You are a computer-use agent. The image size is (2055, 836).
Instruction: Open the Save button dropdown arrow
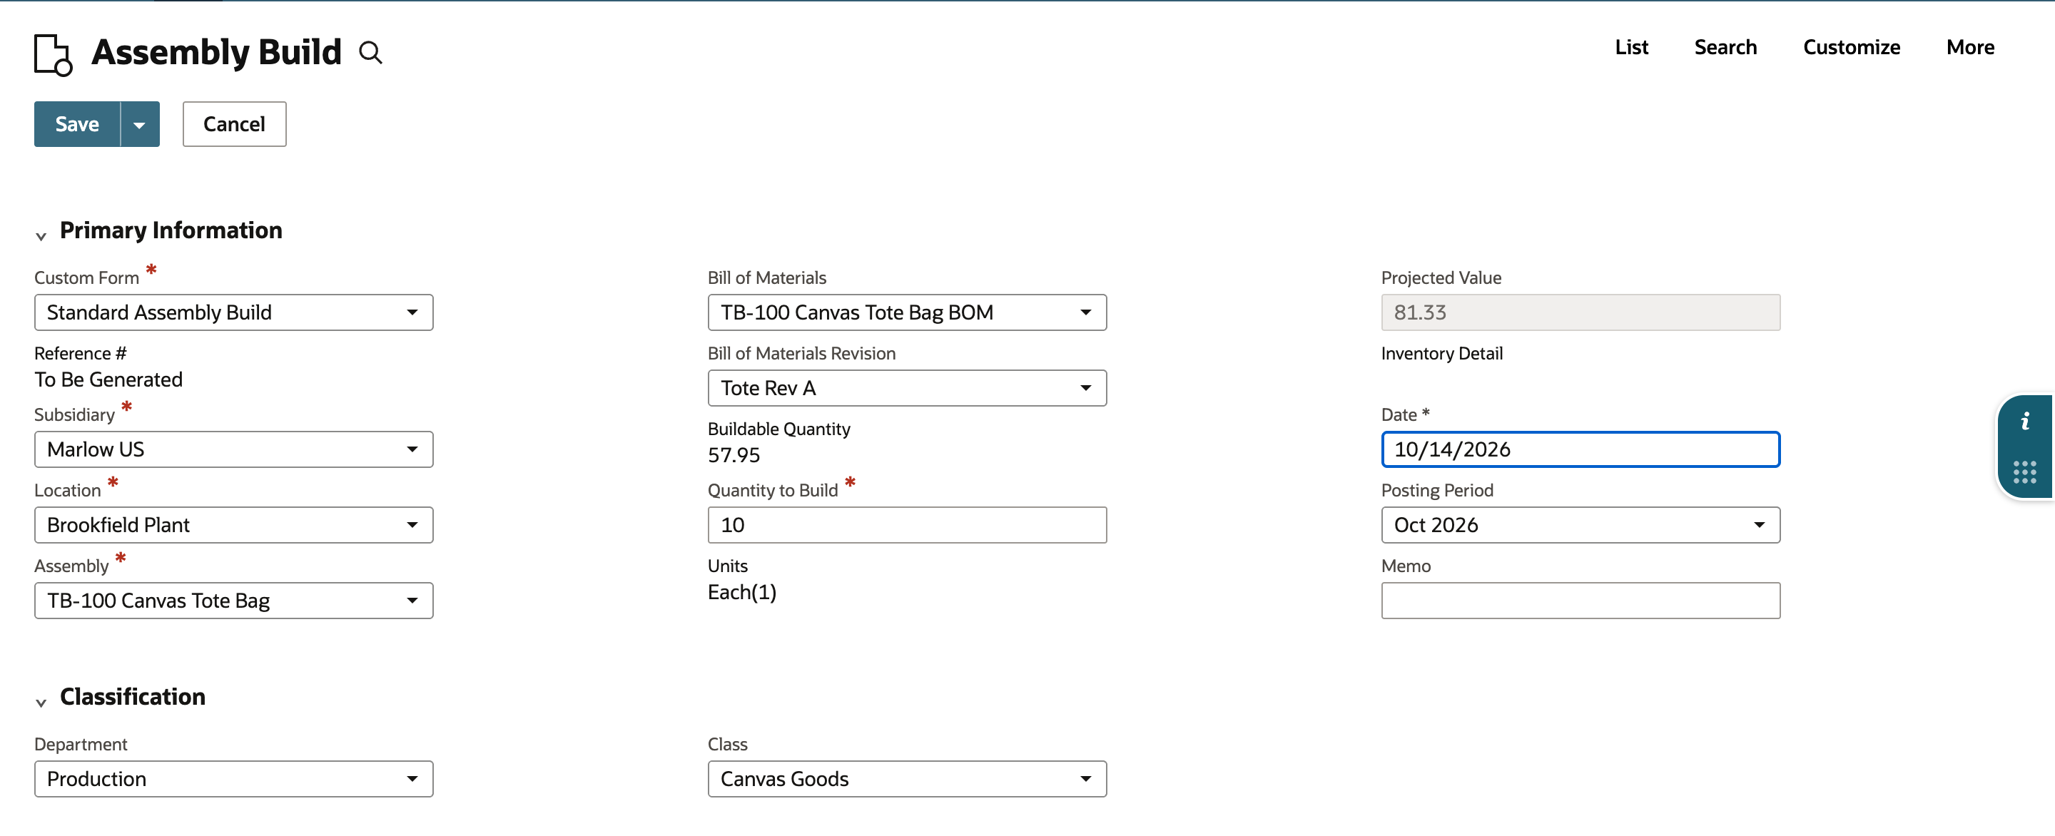point(140,124)
